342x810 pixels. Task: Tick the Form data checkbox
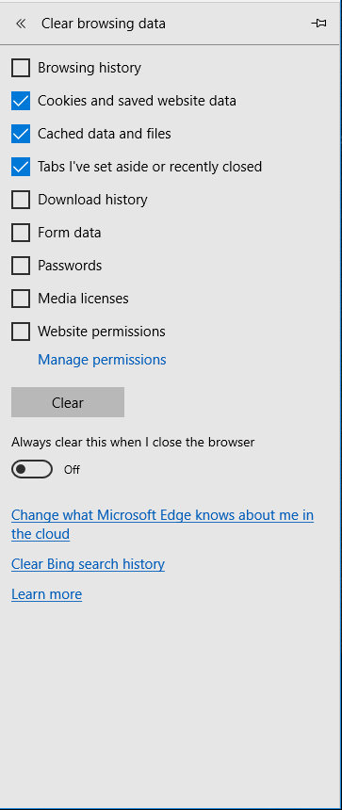pyautogui.click(x=21, y=233)
